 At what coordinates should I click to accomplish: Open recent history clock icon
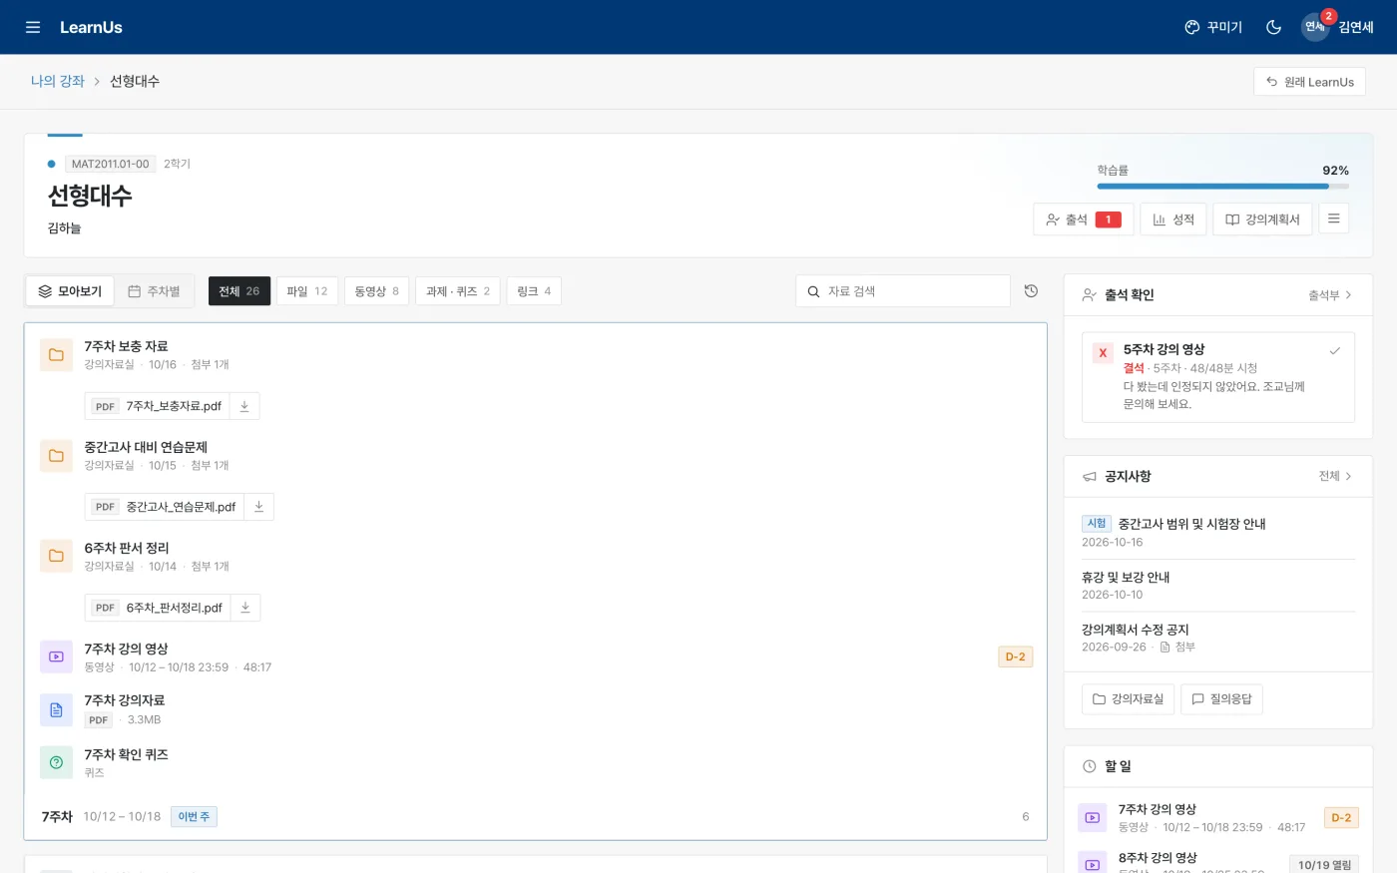click(1031, 290)
